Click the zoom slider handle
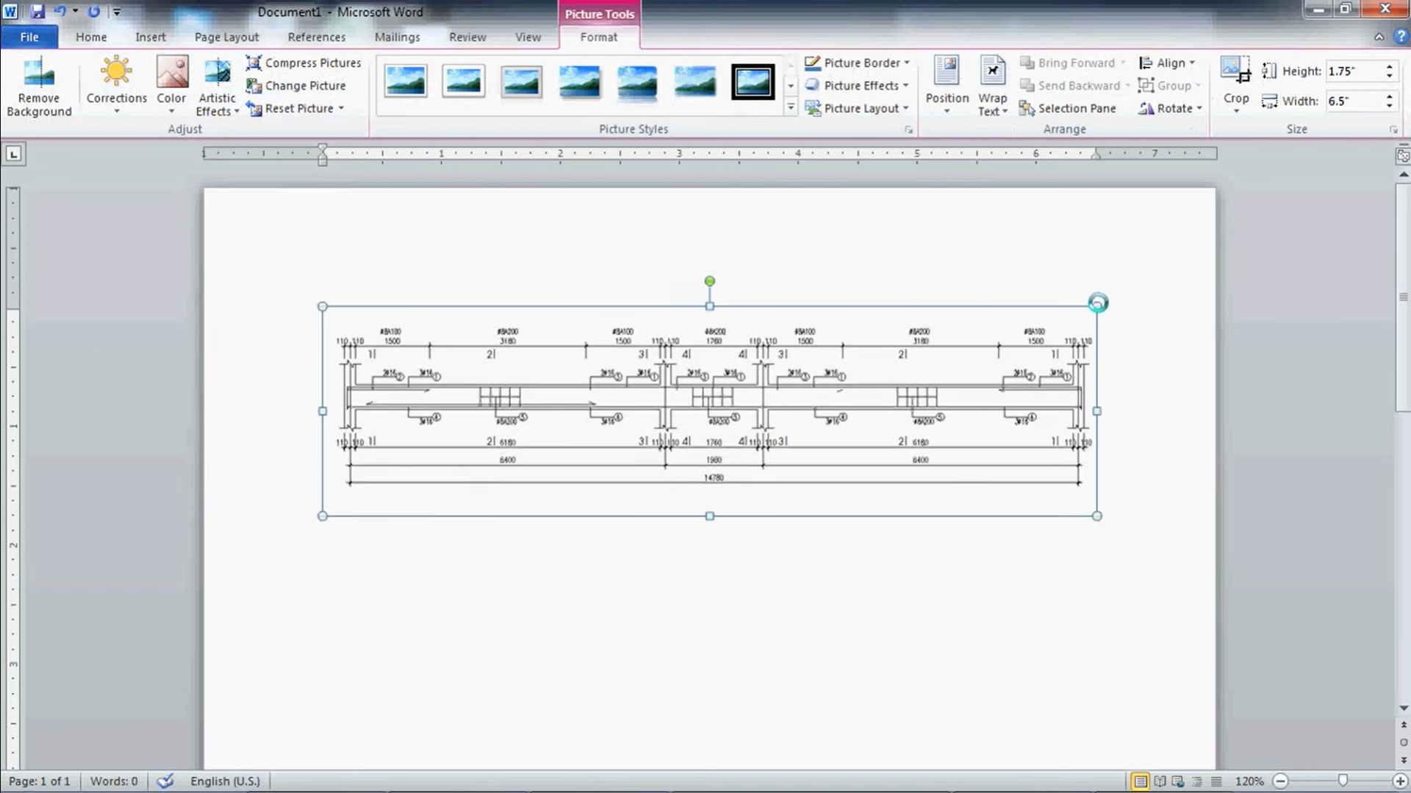Viewport: 1411px width, 793px height. point(1343,781)
